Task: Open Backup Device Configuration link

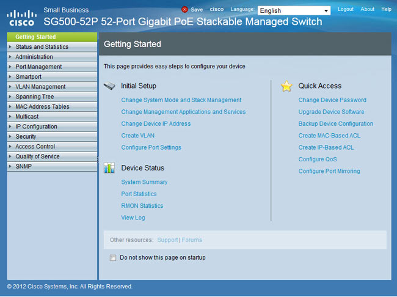Action: coord(336,123)
